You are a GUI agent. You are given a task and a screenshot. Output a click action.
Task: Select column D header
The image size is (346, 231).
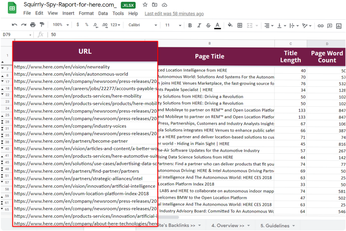click(x=327, y=44)
